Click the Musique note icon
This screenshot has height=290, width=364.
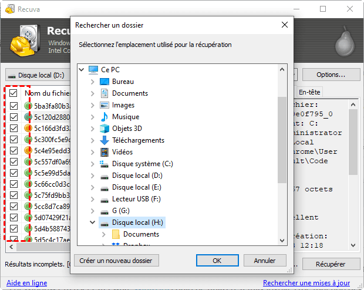(x=105, y=117)
